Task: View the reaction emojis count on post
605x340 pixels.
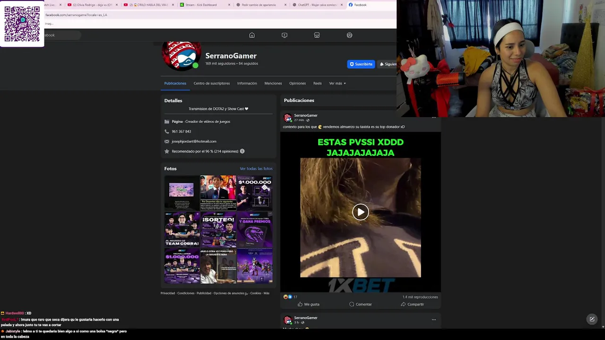Action: (290, 297)
